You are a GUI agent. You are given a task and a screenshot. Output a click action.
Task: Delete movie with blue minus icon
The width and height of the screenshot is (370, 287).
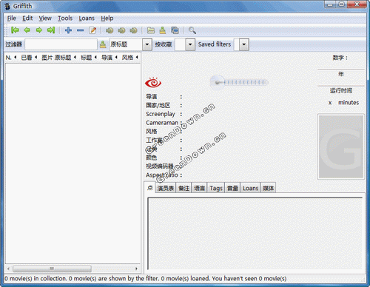(x=80, y=30)
